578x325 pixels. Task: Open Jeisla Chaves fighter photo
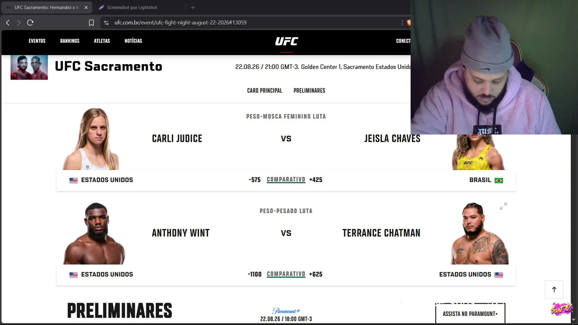click(478, 152)
